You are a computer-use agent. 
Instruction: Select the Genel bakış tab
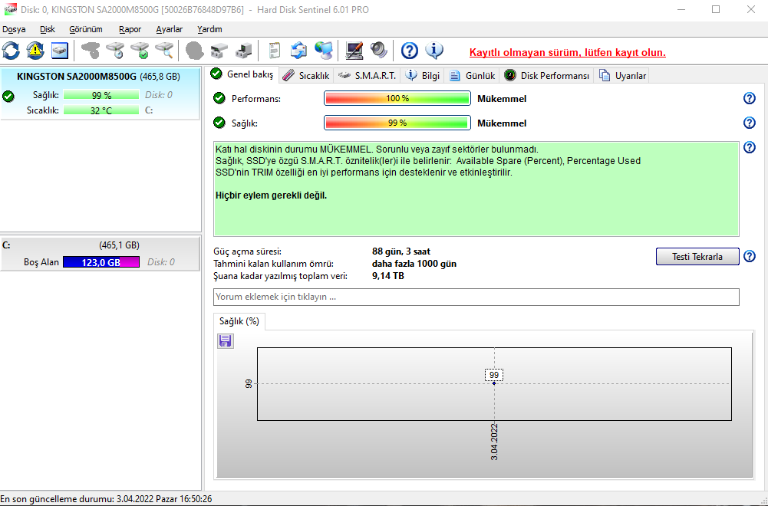point(242,74)
